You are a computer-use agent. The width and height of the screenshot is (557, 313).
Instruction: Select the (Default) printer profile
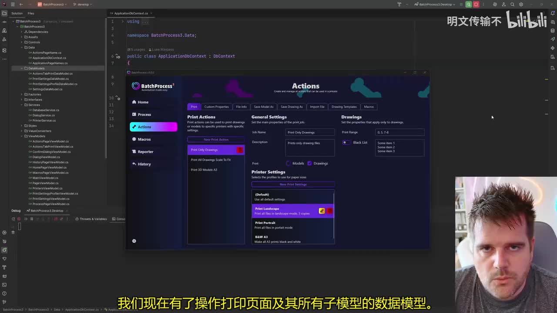click(x=292, y=197)
